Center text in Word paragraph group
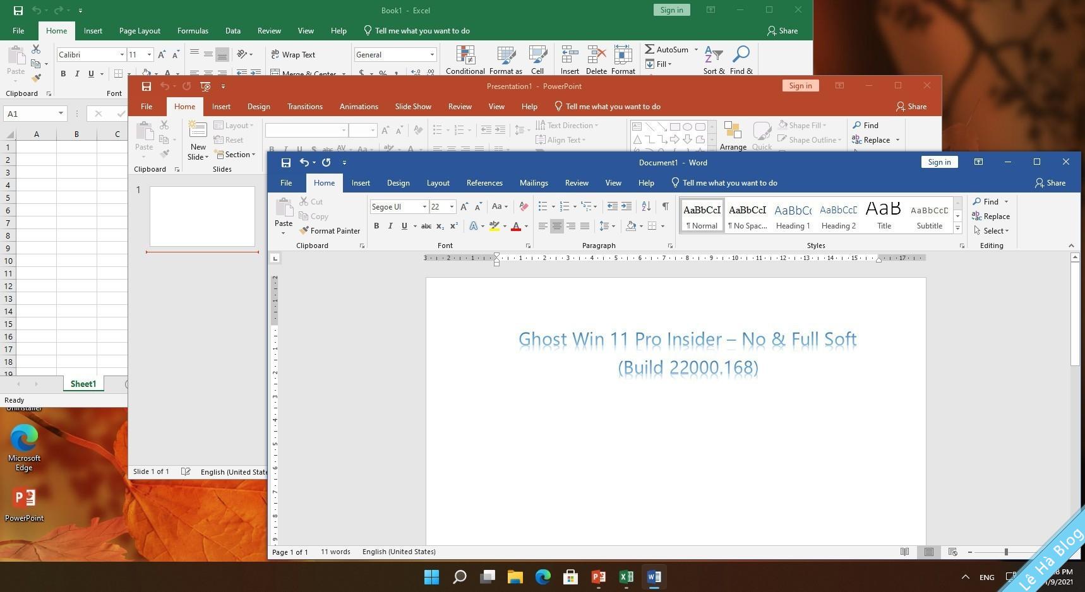Screen dimensions: 1085x592 click(556, 226)
